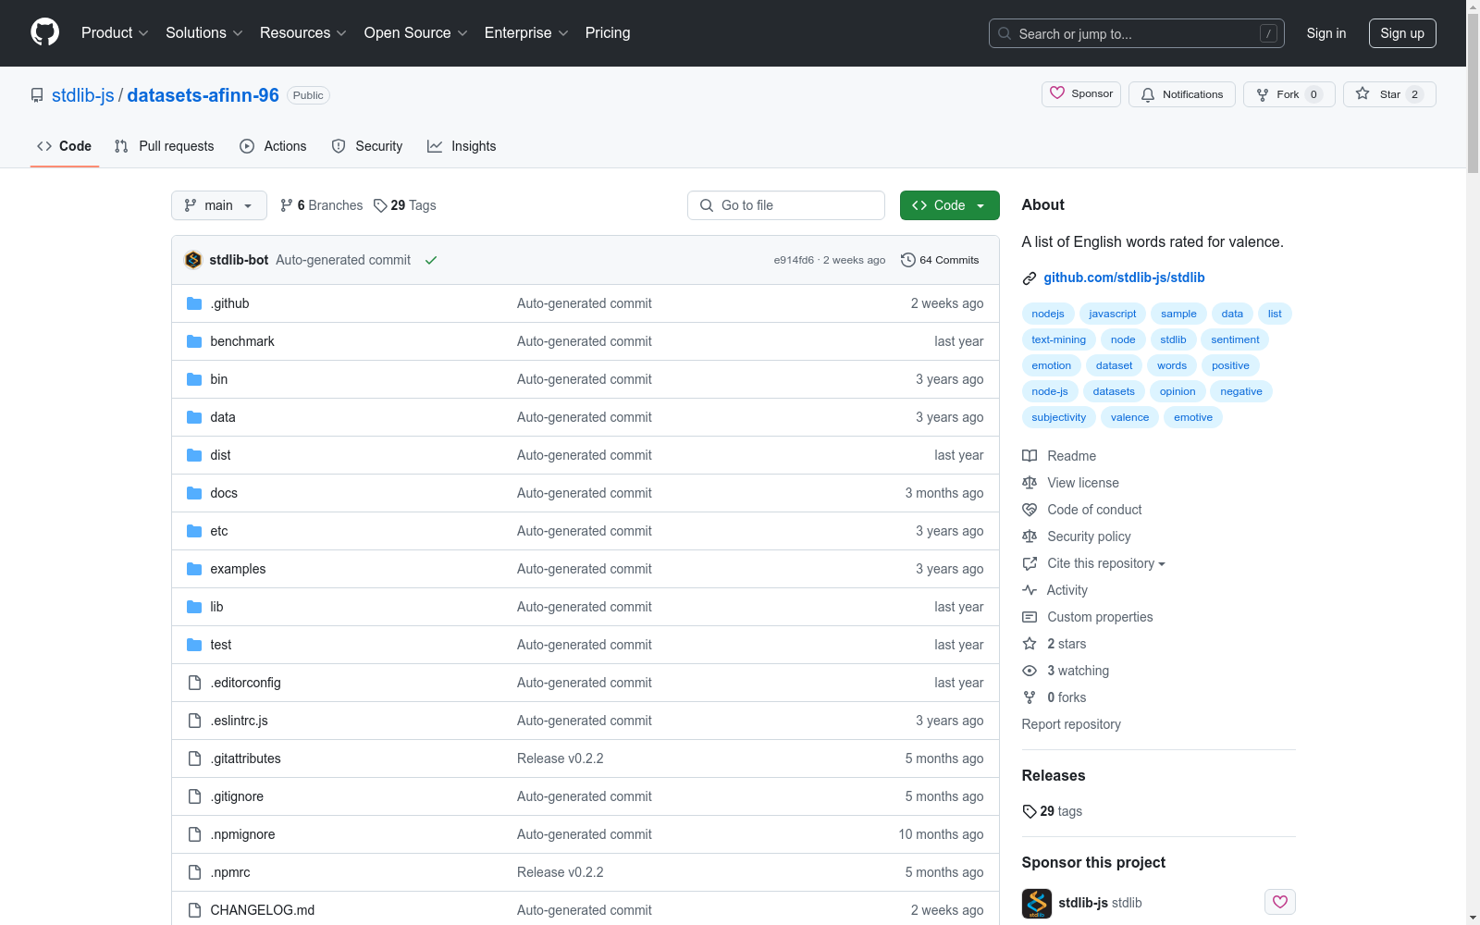The height and width of the screenshot is (925, 1480).
Task: Open the stdlib-js organization link
Action: click(83, 95)
